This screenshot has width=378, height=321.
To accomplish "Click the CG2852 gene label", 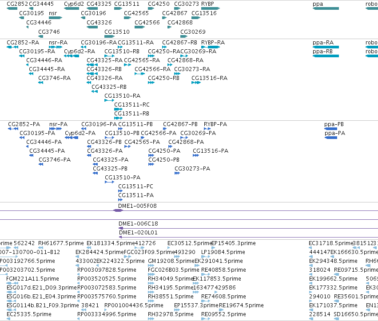I will point(17,4).
